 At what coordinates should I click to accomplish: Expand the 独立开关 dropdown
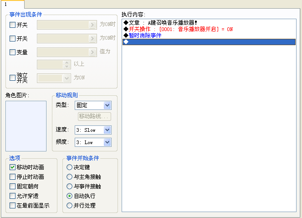coord(67,78)
